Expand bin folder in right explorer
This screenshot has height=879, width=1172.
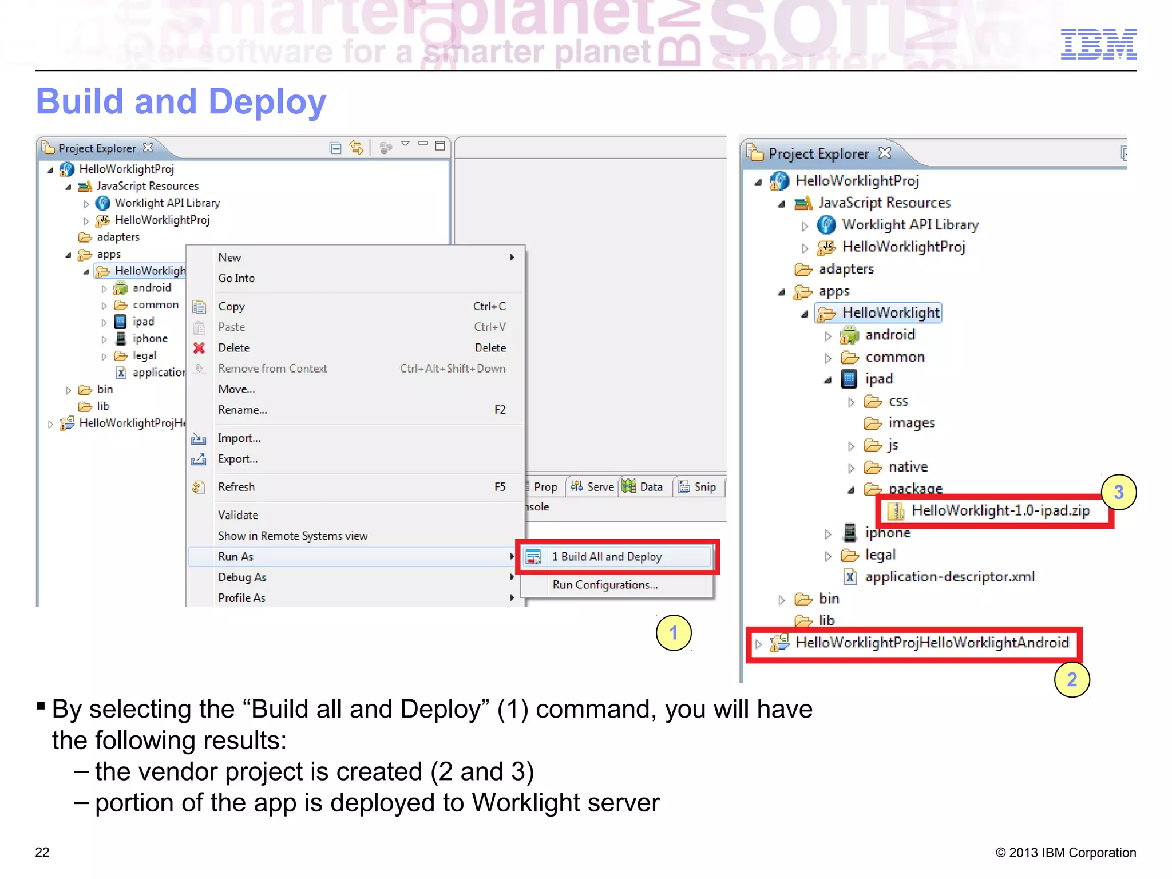click(781, 601)
